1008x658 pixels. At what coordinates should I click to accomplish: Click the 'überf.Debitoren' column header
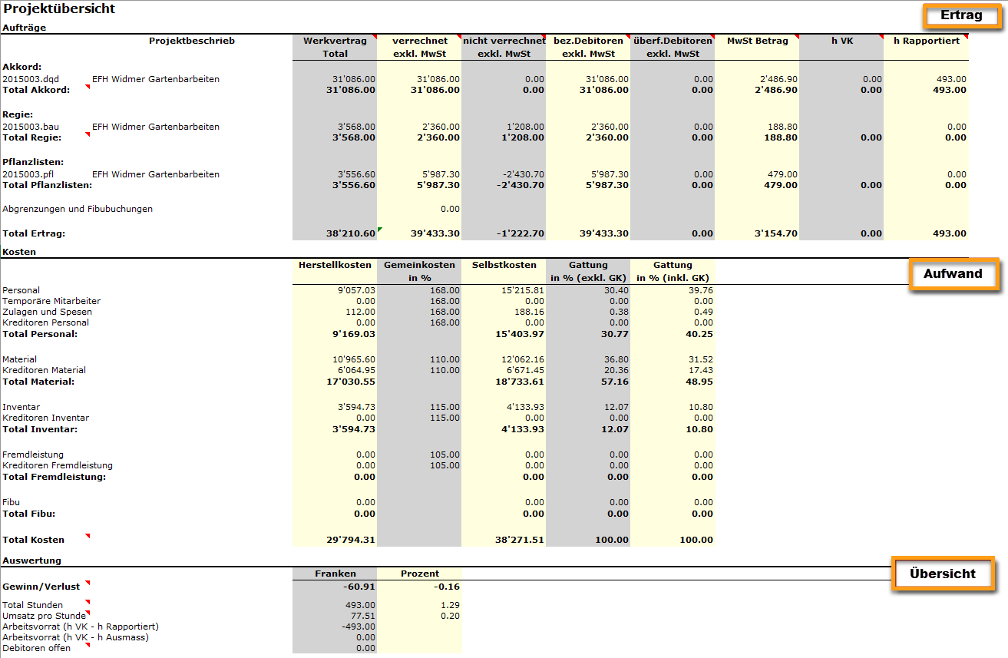pyautogui.click(x=673, y=41)
